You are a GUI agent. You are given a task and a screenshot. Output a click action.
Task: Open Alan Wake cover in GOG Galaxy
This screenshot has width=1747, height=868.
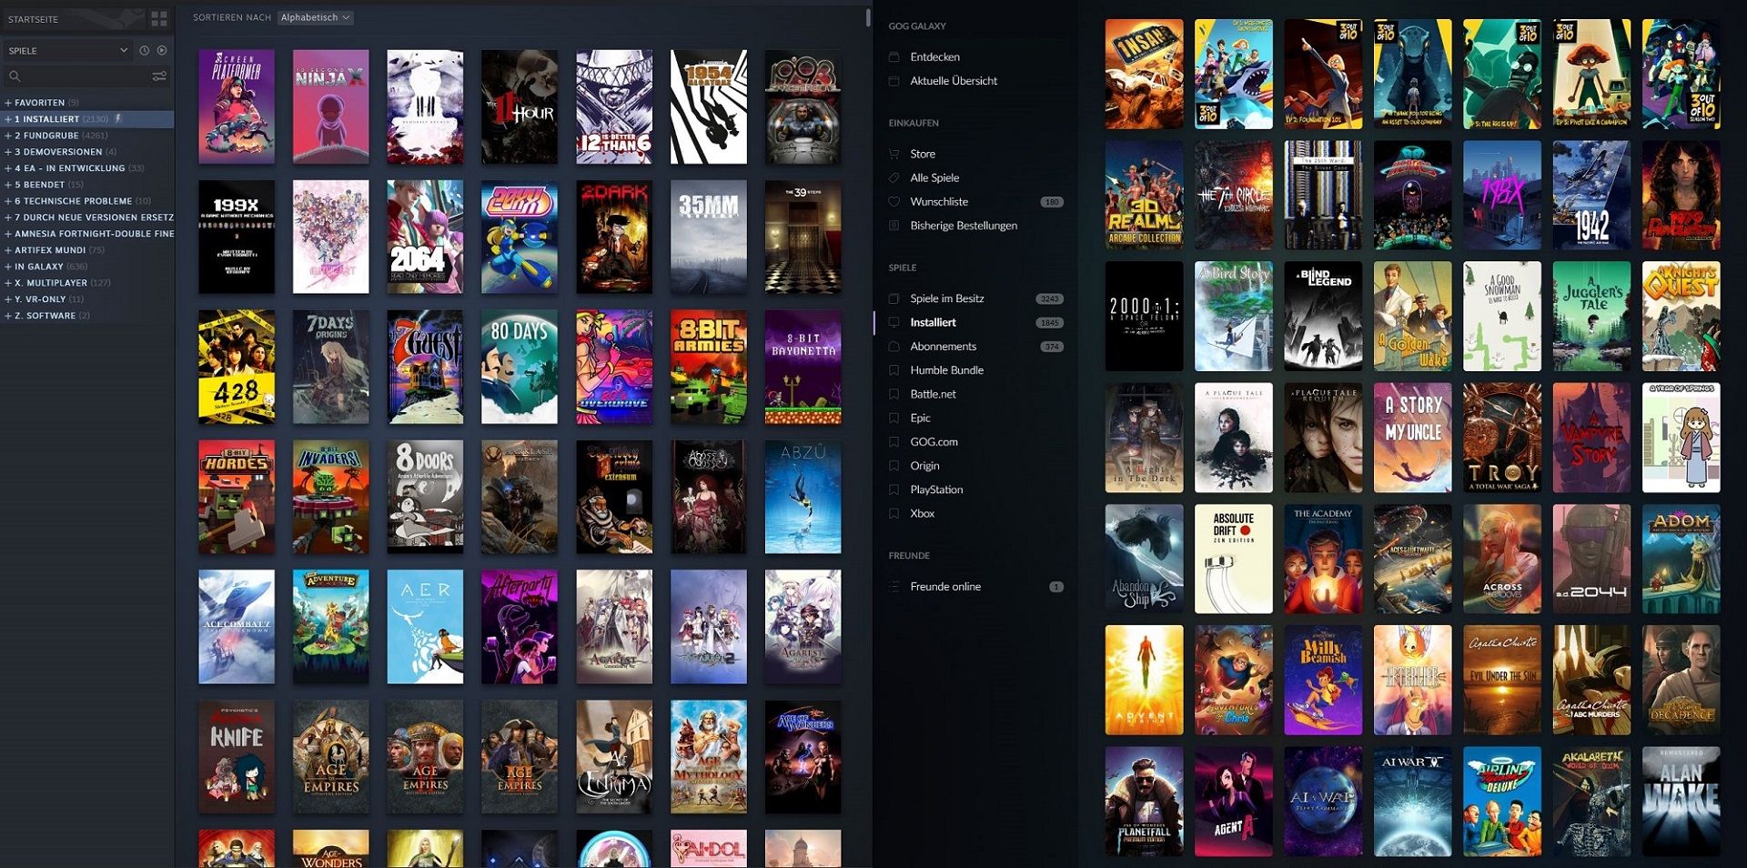pyautogui.click(x=1681, y=802)
